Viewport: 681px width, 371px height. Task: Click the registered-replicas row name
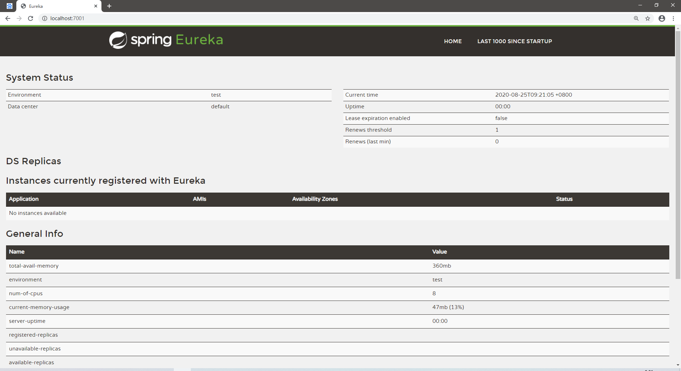[x=33, y=335]
